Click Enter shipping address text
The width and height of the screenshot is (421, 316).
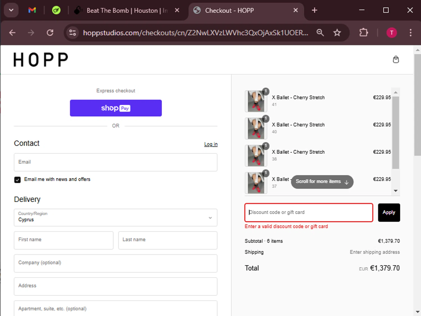coord(375,252)
